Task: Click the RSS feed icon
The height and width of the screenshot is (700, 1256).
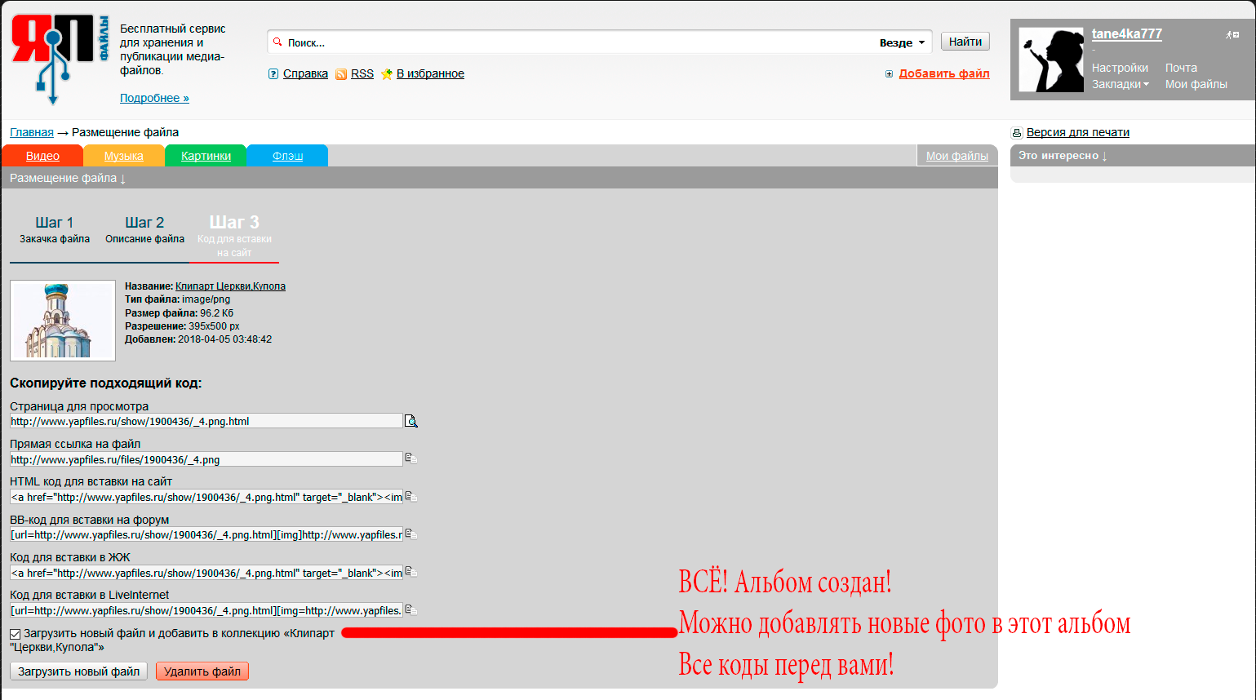Action: click(341, 74)
